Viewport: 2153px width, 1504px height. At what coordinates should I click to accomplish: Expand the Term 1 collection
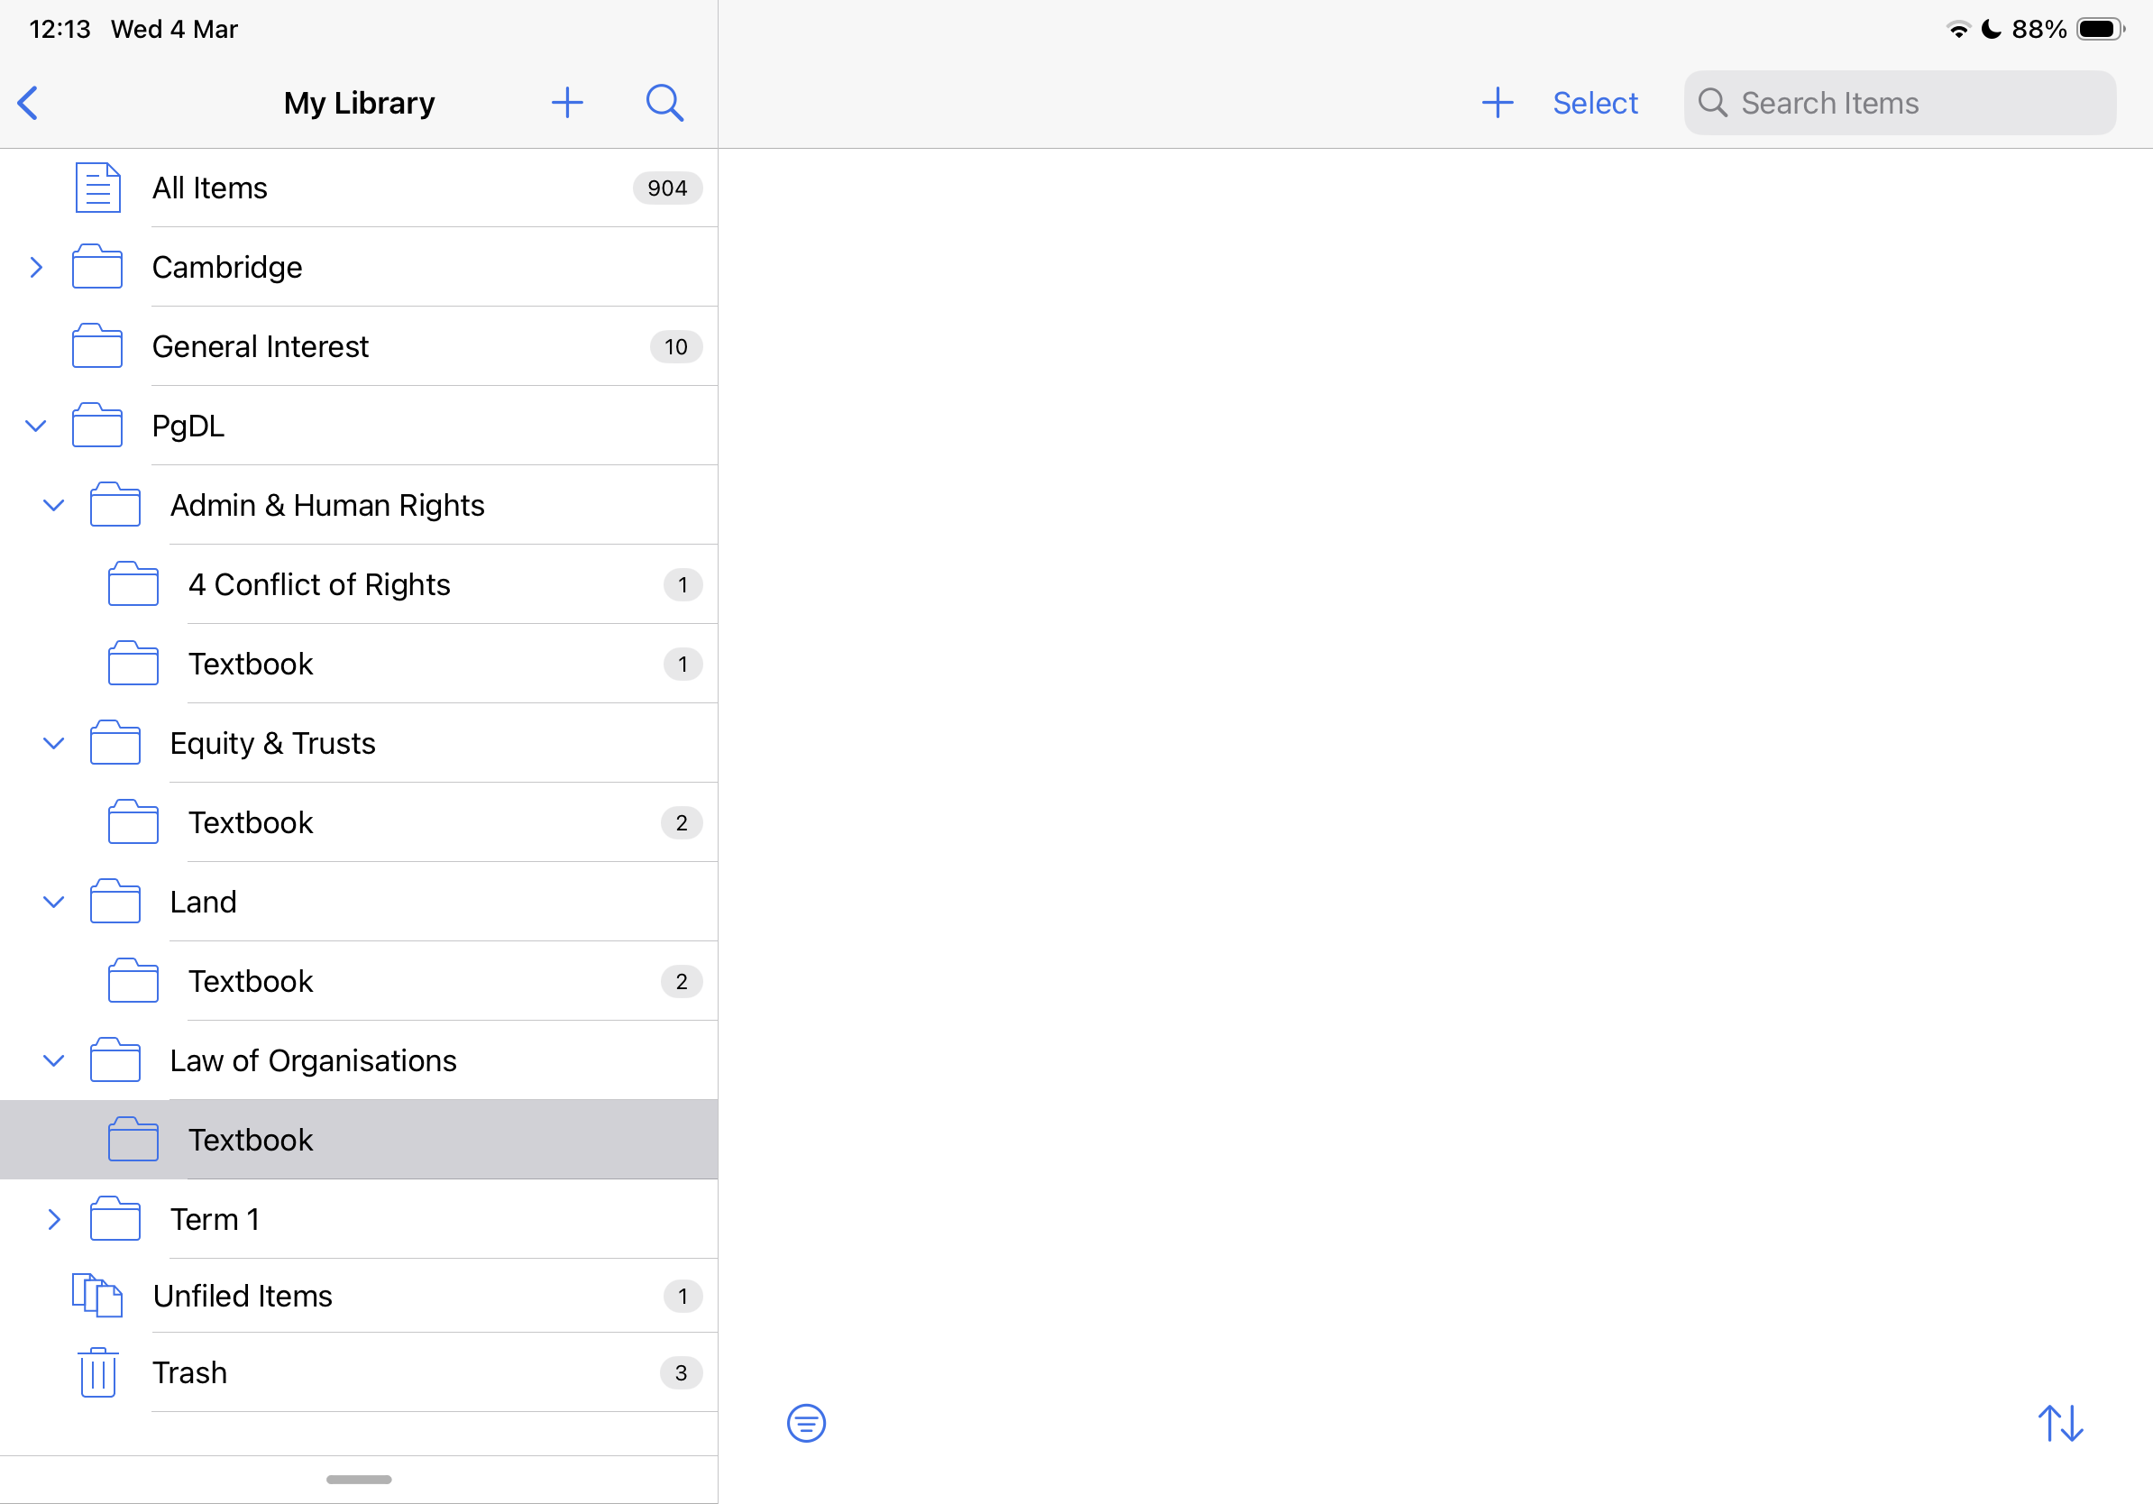pos(53,1219)
